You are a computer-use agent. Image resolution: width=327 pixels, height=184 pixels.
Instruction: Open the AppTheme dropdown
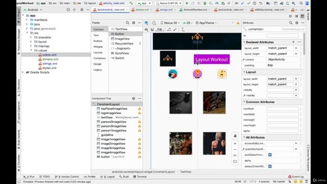[206, 23]
